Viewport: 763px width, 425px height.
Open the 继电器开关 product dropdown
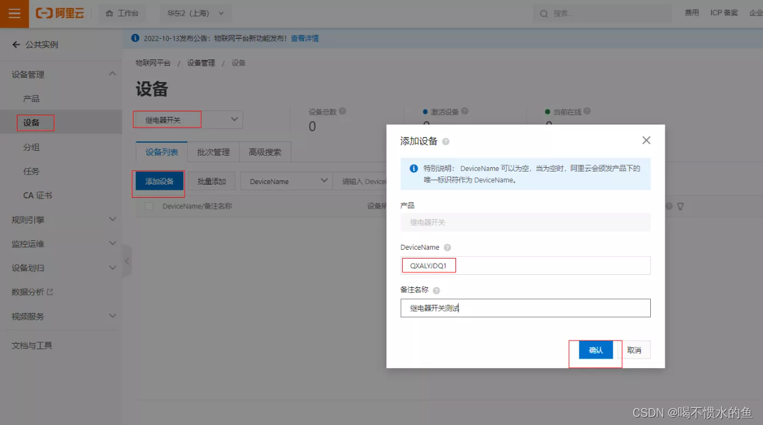[x=186, y=119]
